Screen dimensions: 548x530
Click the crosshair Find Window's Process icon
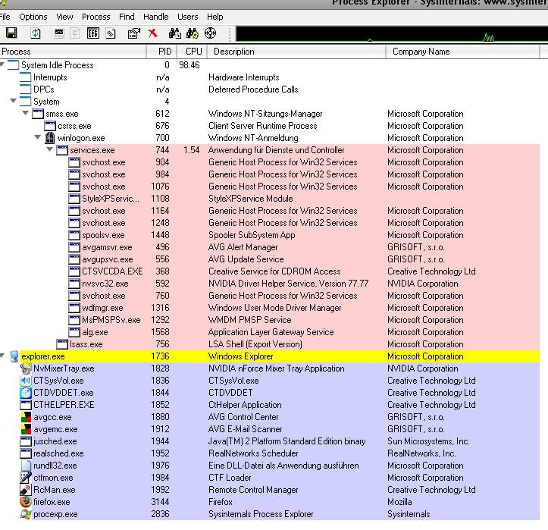point(210,33)
